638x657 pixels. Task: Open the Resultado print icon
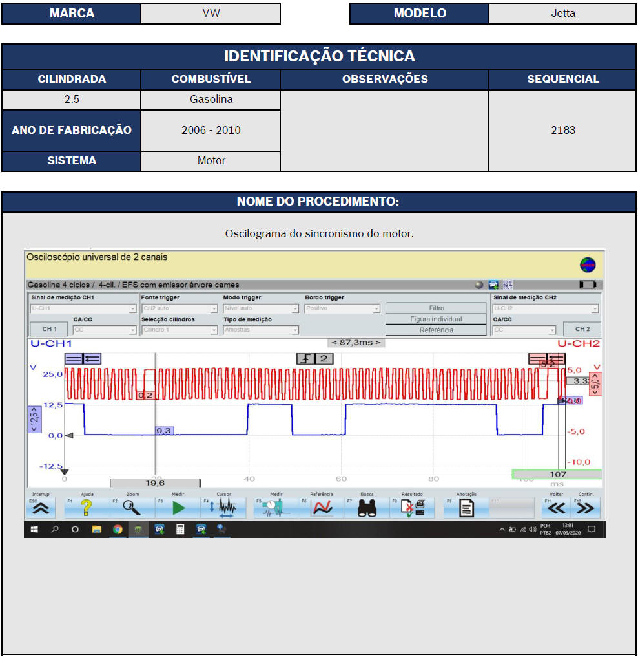pos(413,508)
